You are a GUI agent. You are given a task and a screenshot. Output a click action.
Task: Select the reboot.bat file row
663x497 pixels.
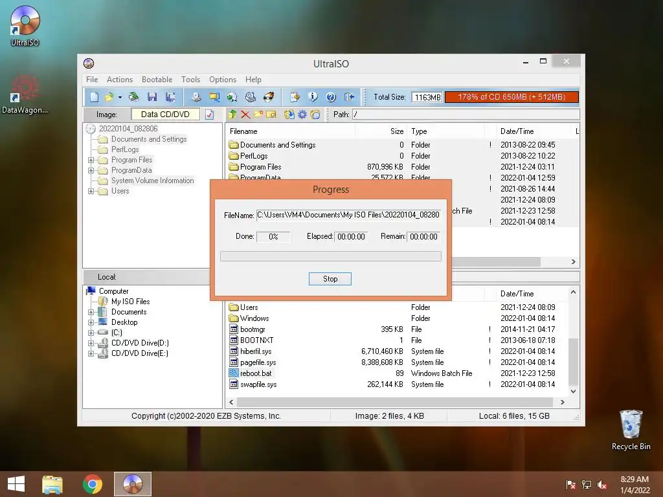coord(398,373)
